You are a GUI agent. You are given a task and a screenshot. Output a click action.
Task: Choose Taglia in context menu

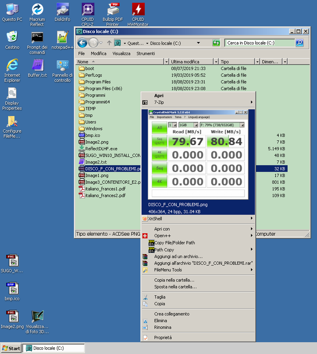click(198, 297)
